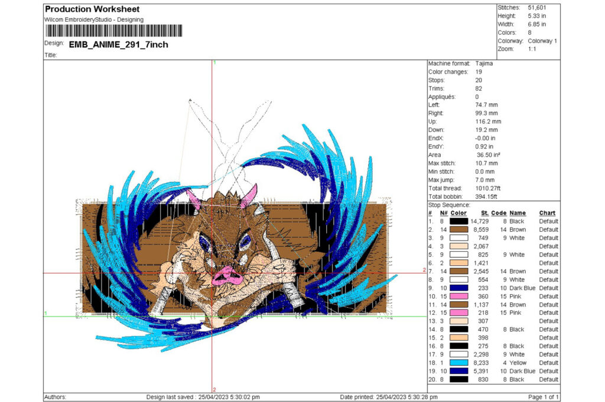This screenshot has width=605, height=402.
Task: Click the white swatch in stop row 17
Action: point(458,354)
